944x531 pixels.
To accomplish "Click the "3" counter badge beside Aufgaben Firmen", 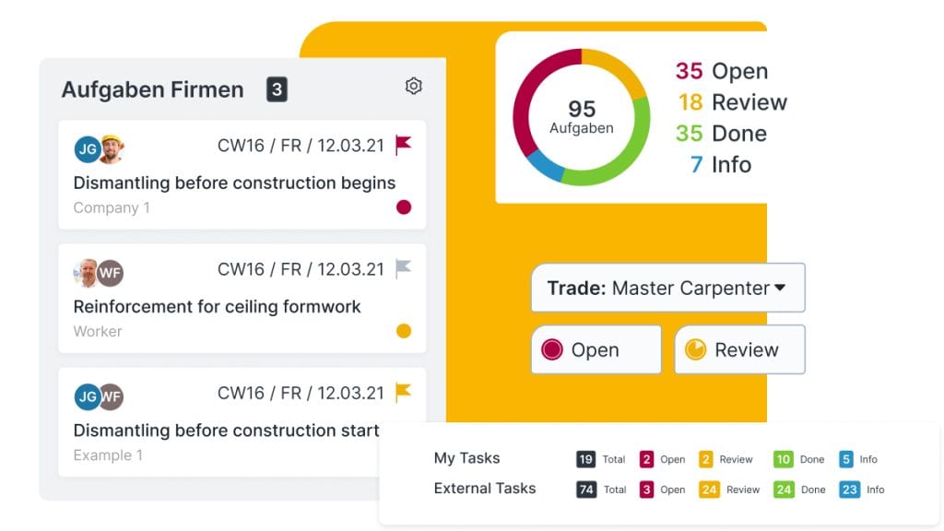I will pyautogui.click(x=275, y=88).
